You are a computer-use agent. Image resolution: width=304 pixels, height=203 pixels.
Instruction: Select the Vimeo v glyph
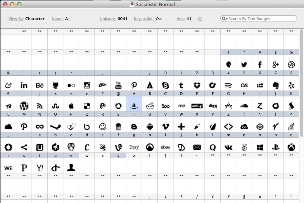[x=165, y=126]
